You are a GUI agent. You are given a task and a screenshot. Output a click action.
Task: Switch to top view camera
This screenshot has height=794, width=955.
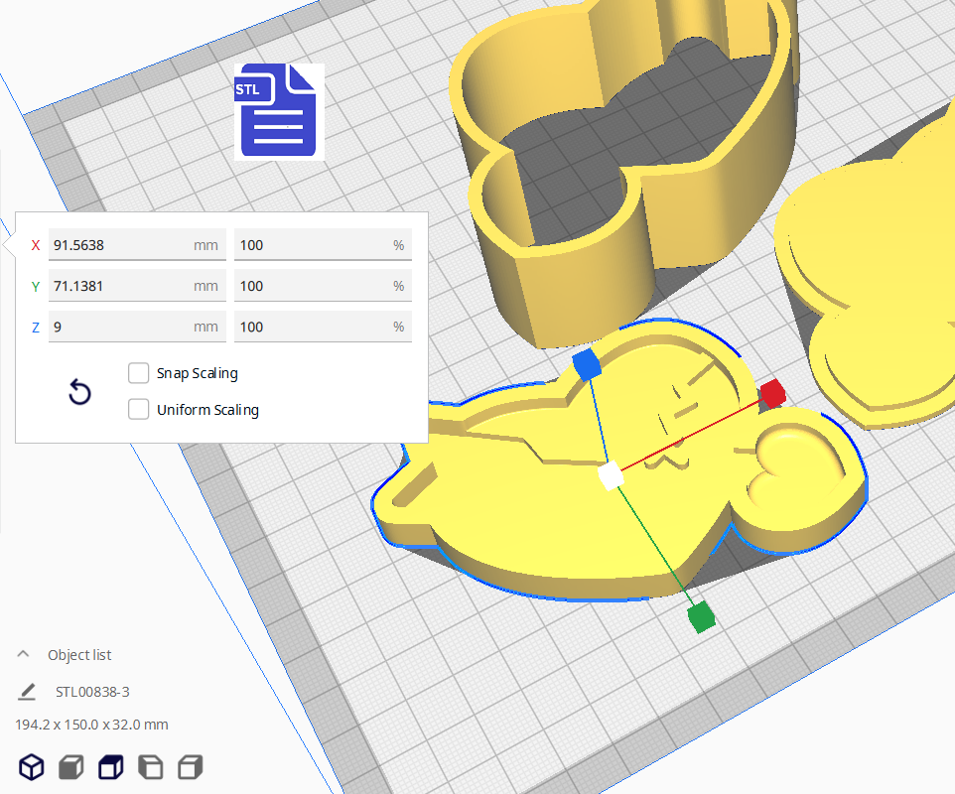[110, 767]
